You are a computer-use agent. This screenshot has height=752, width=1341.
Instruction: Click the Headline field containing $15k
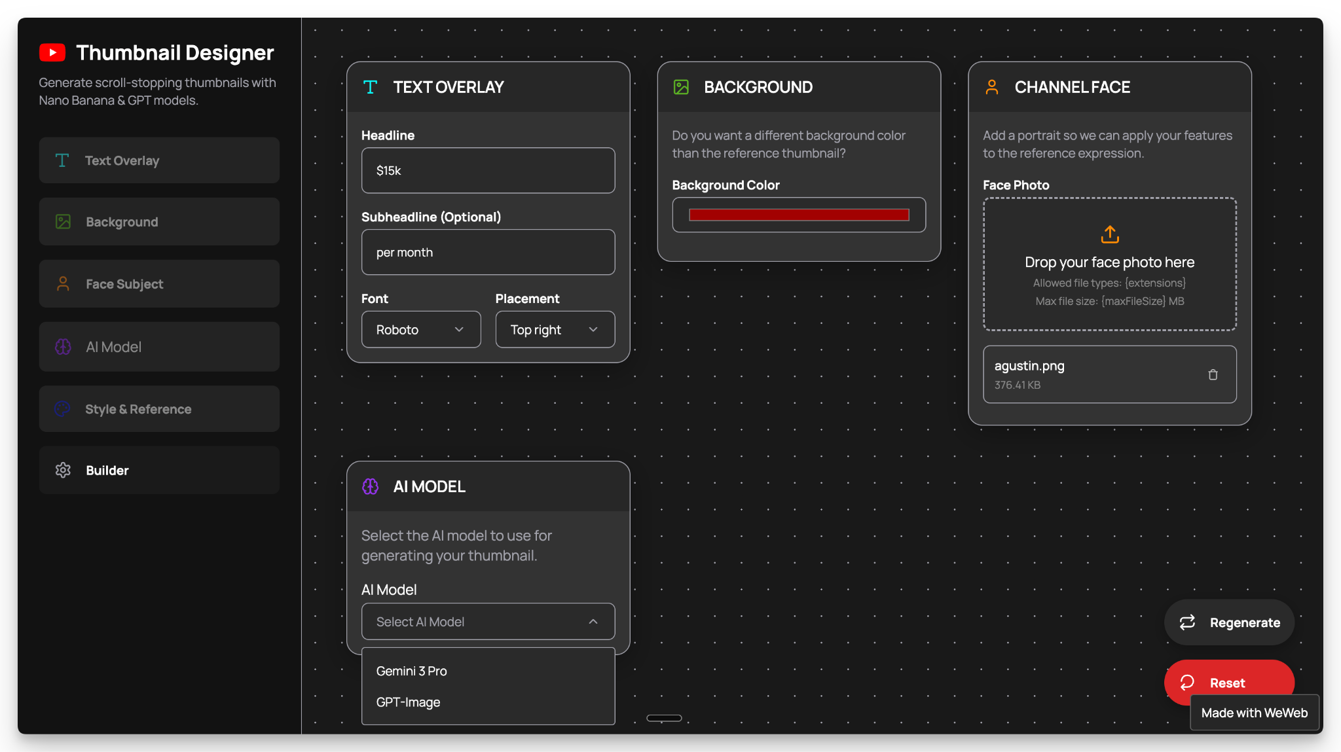click(x=488, y=170)
